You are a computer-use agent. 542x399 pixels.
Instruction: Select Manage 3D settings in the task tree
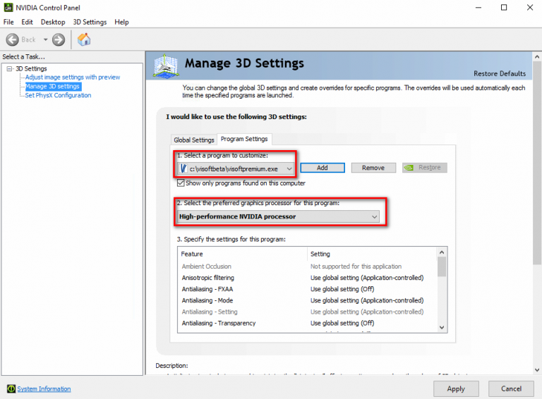click(x=53, y=86)
